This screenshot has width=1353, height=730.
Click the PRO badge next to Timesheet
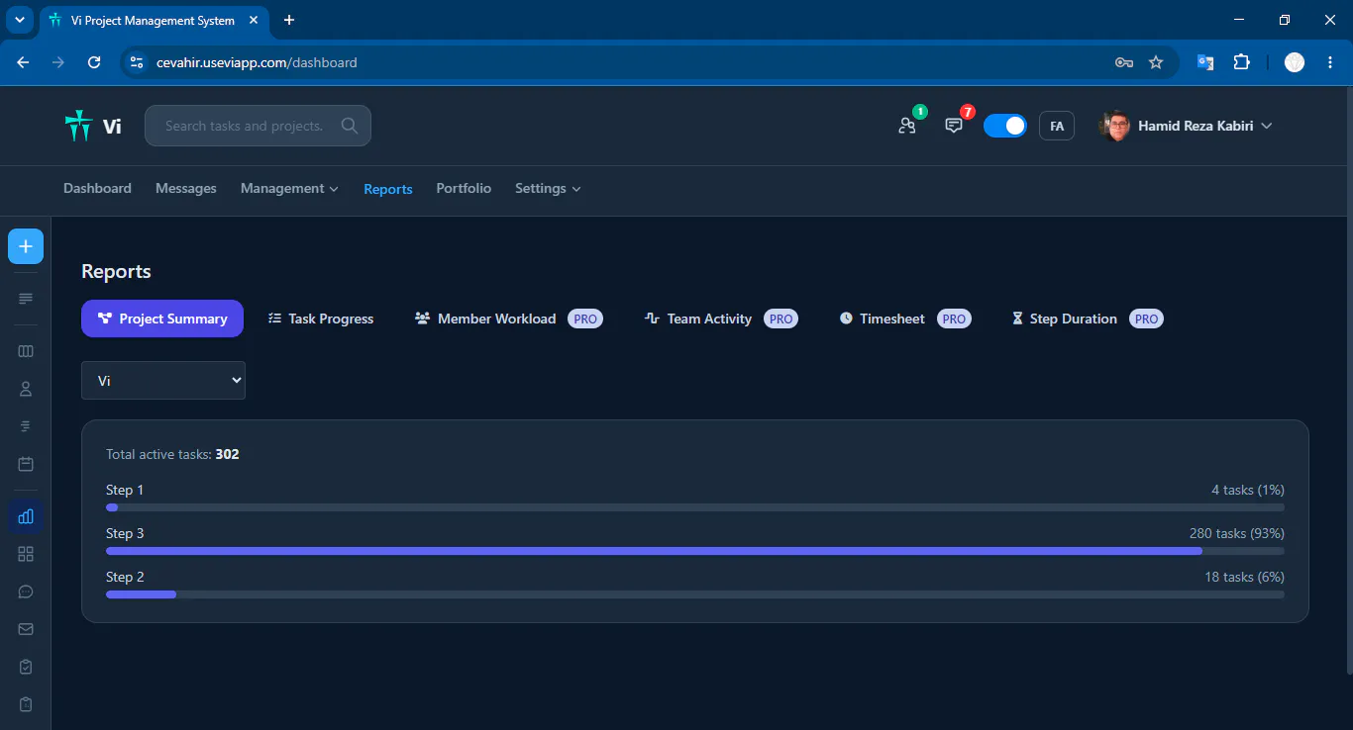pyautogui.click(x=954, y=319)
